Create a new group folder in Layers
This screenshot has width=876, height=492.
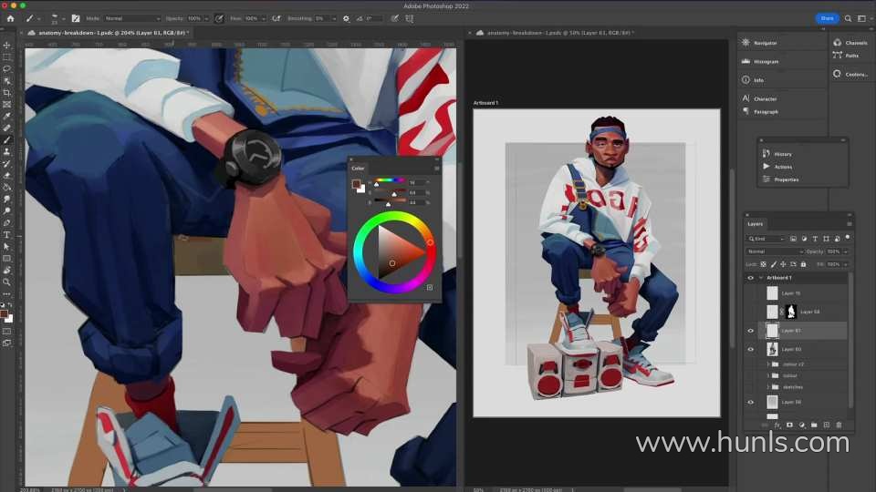[x=814, y=425]
